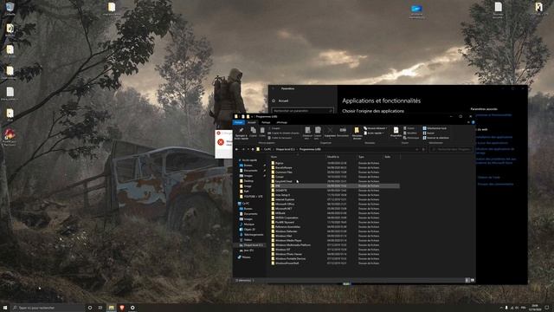Click Desktop under Accès rapide
The height and width of the screenshot is (312, 554).
pos(248,181)
